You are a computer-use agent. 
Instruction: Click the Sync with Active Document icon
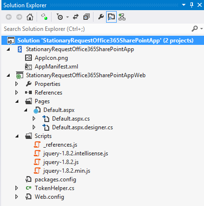[76, 17]
